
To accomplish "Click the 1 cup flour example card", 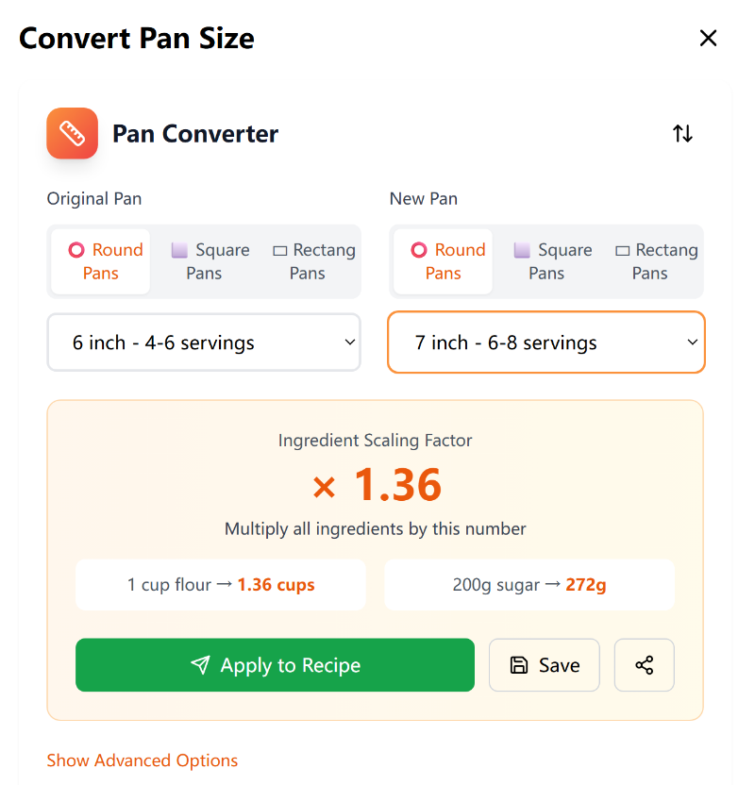I will [x=221, y=585].
